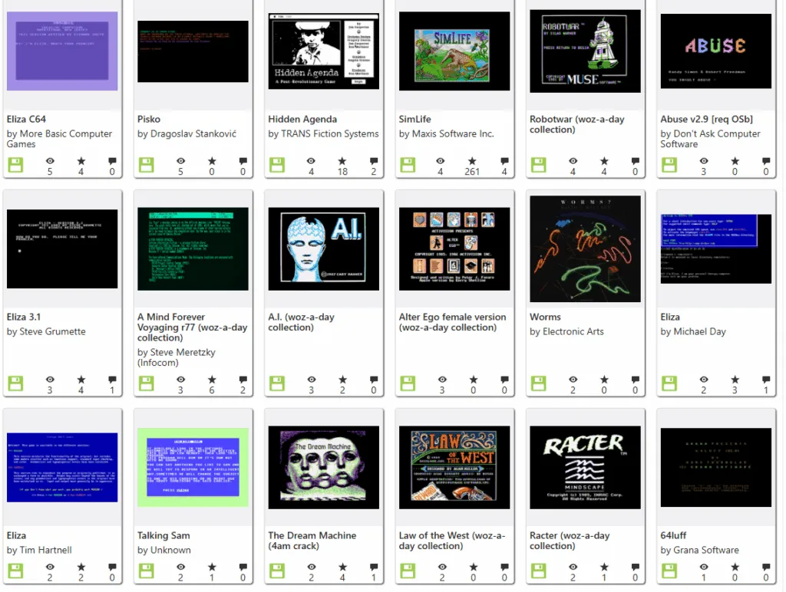Click the floppy disk icon on Eliza by Michael Day card
The width and height of the screenshot is (786, 592).
(669, 383)
